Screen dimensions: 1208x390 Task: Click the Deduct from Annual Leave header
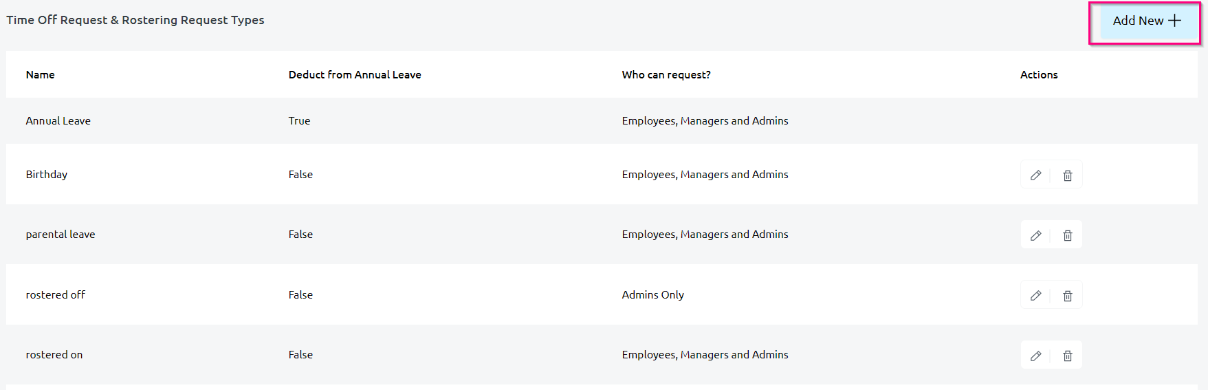(355, 74)
